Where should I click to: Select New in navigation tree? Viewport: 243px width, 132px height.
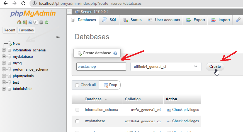[x=17, y=44]
